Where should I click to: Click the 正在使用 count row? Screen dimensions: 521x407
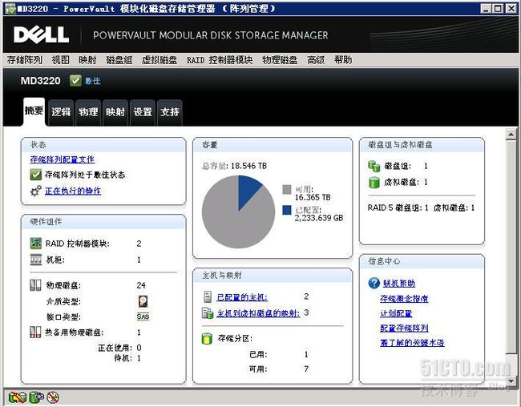click(x=119, y=348)
